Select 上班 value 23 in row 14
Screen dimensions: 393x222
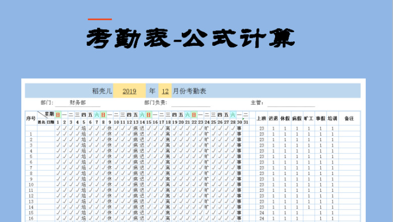261,207
